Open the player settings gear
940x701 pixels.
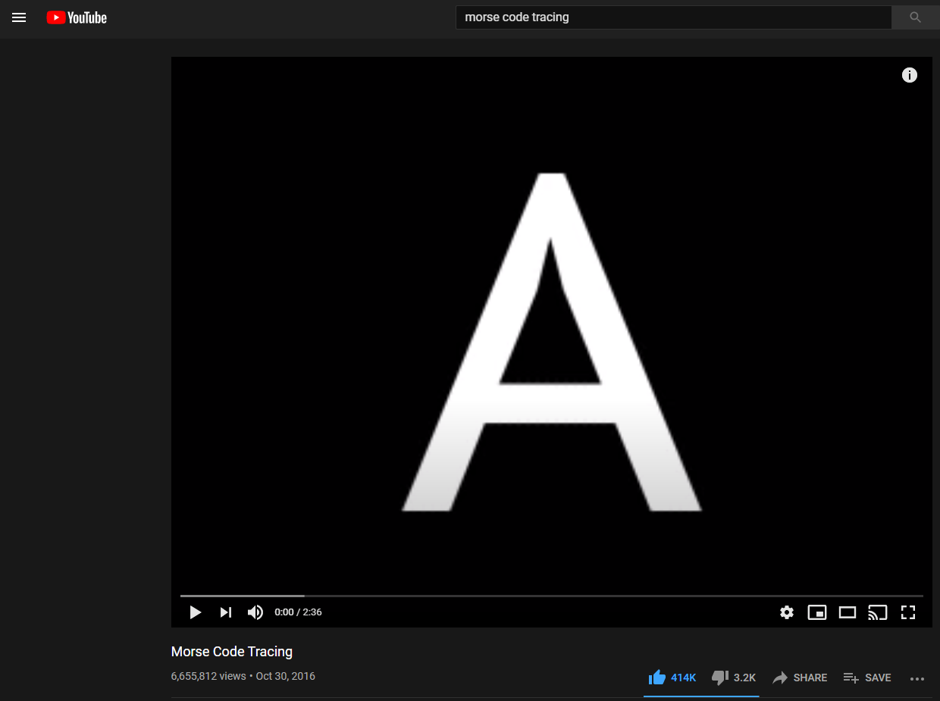point(787,612)
